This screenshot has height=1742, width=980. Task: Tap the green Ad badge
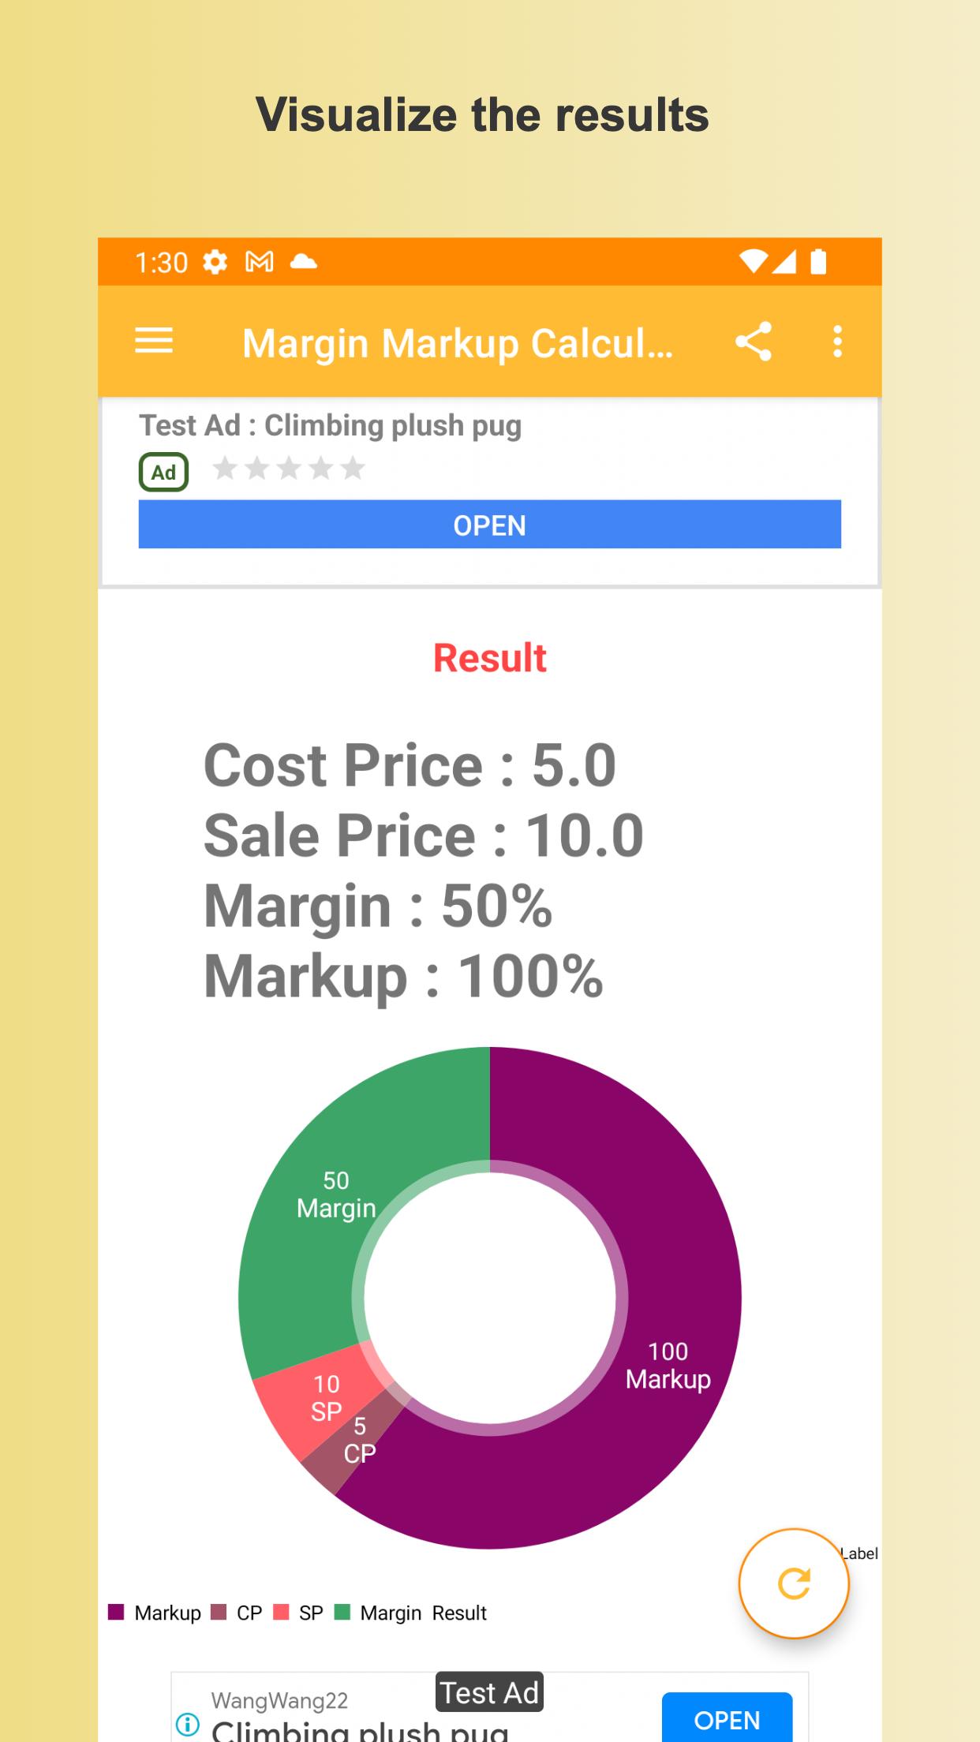click(x=163, y=472)
